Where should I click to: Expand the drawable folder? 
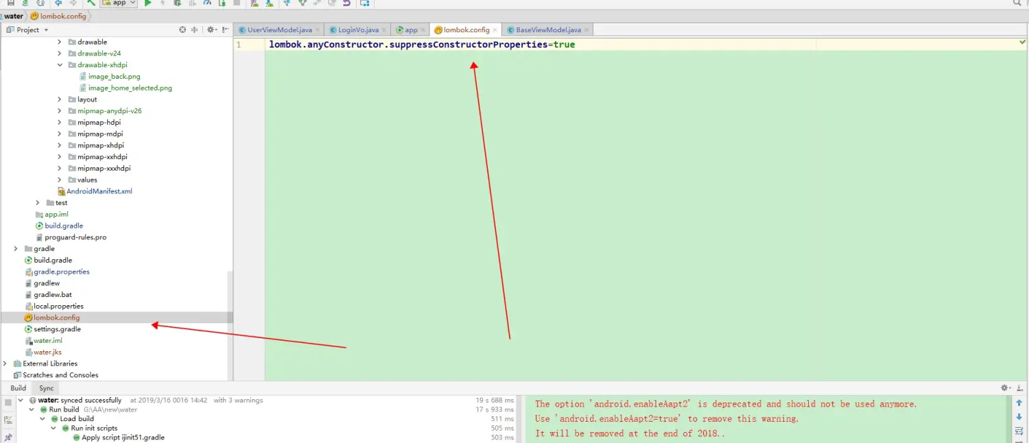tap(60, 42)
